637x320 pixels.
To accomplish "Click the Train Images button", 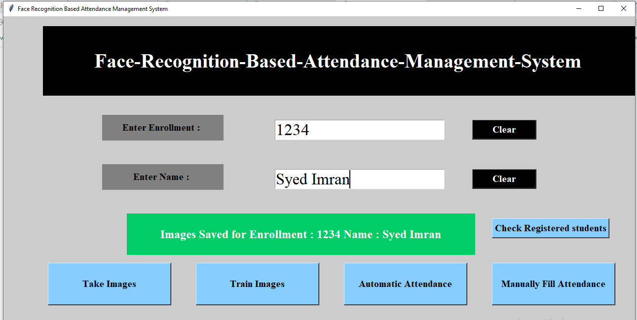I will point(257,284).
